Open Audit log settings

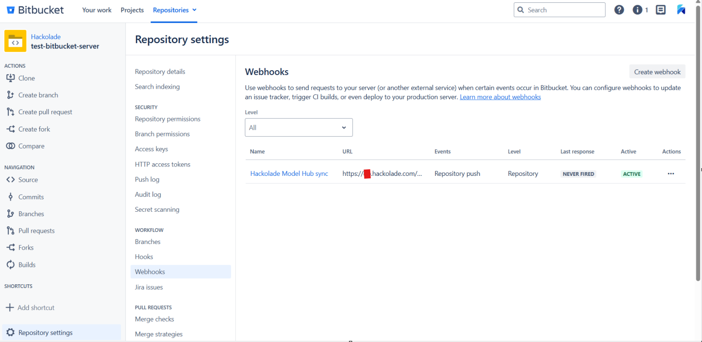click(x=148, y=194)
